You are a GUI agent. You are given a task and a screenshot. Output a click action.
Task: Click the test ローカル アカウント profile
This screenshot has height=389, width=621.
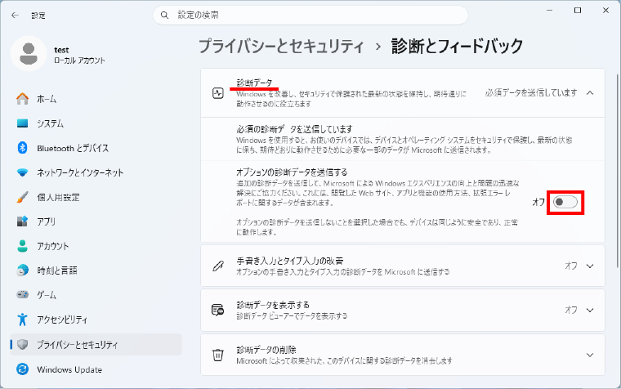58,54
